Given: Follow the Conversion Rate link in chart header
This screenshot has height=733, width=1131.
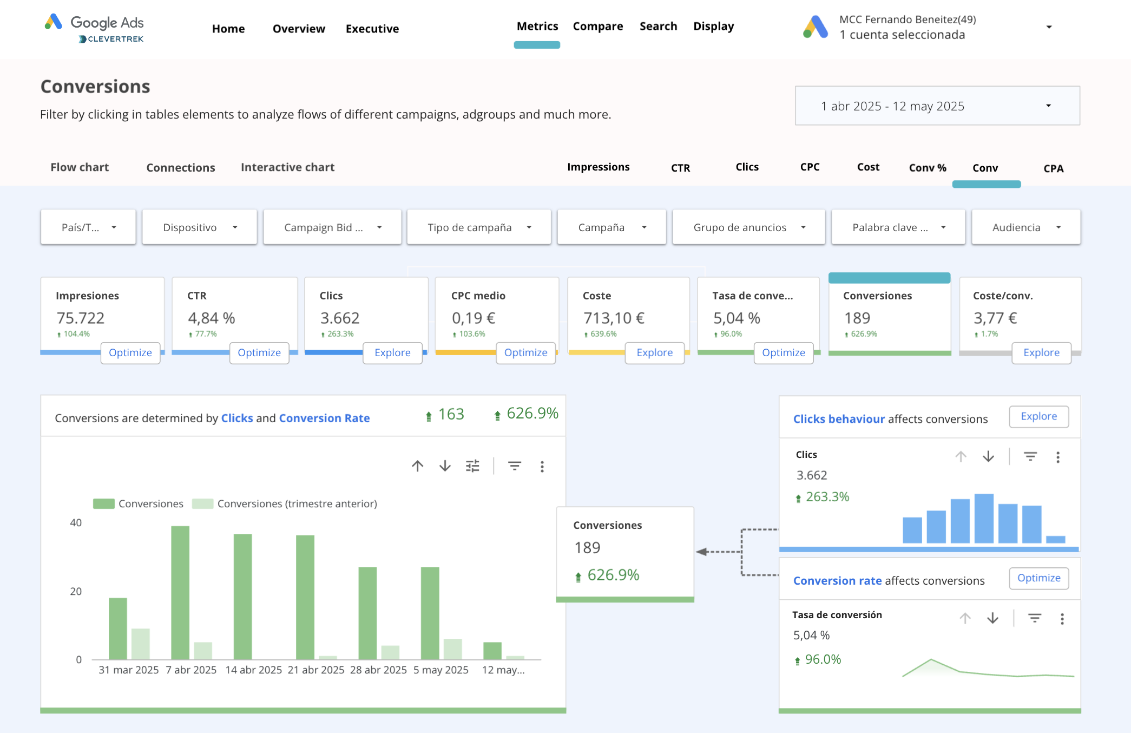Looking at the screenshot, I should (324, 418).
